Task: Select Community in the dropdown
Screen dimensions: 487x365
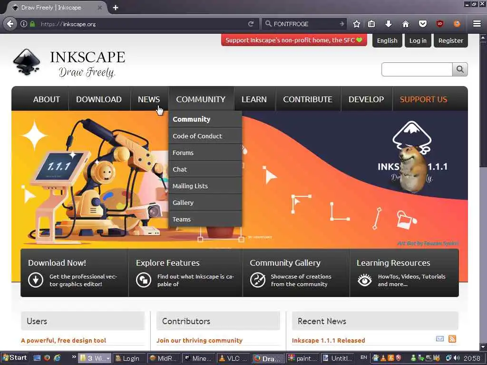Action: [205, 119]
